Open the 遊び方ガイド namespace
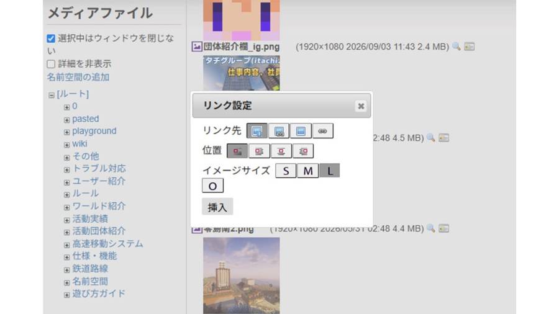Screen dimensions: 559x314 point(99,294)
